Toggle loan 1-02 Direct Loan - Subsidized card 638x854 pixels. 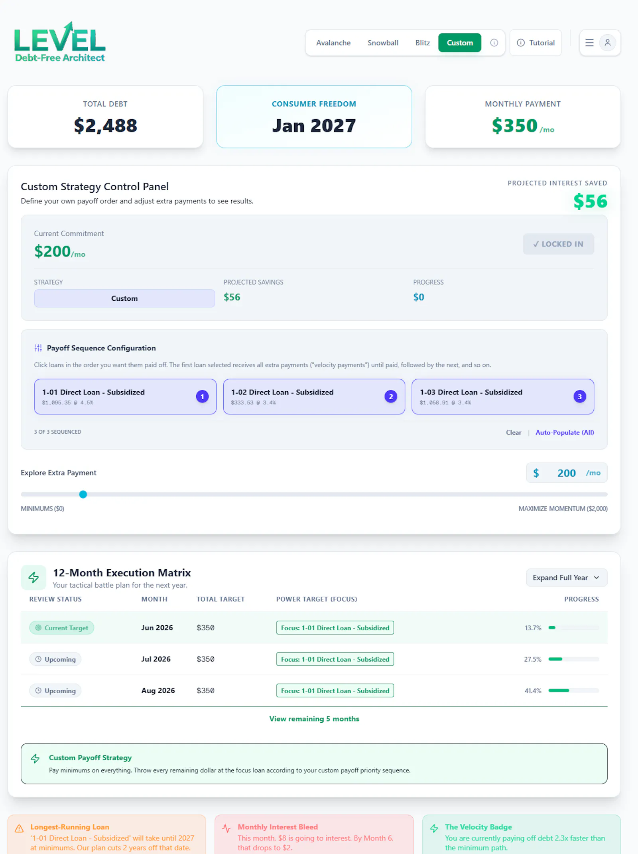(x=314, y=396)
